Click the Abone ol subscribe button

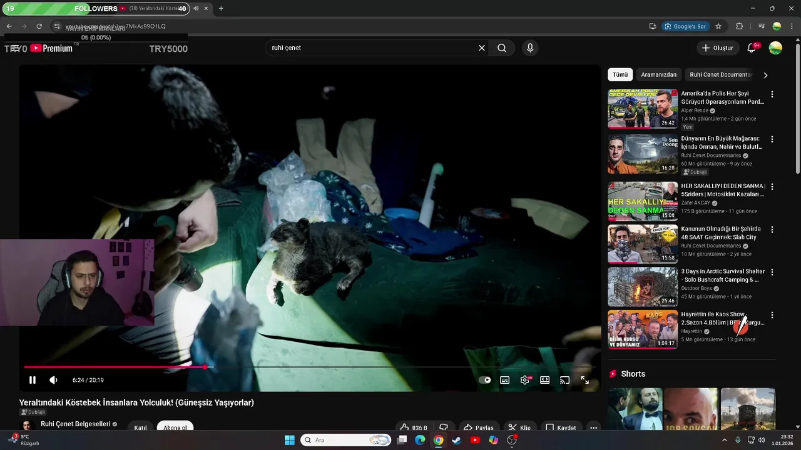pyautogui.click(x=175, y=427)
